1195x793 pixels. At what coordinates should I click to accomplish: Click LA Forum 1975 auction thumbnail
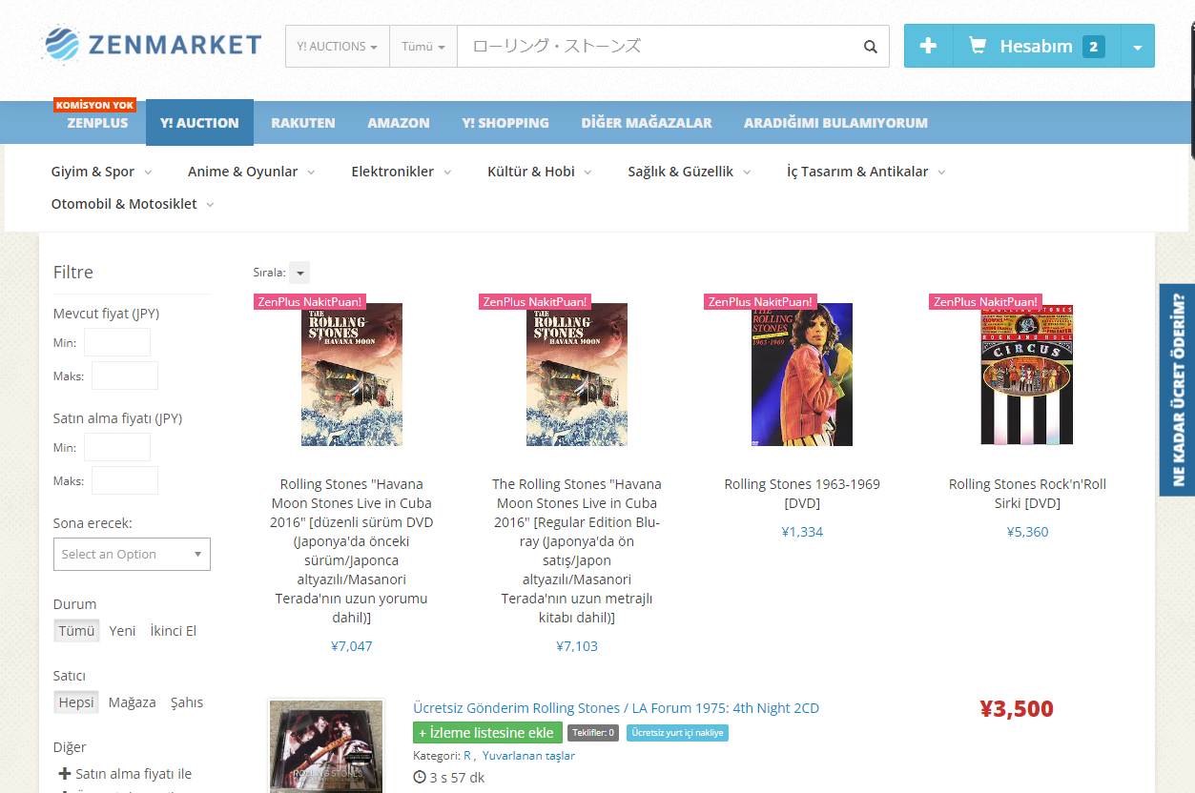coord(326,746)
